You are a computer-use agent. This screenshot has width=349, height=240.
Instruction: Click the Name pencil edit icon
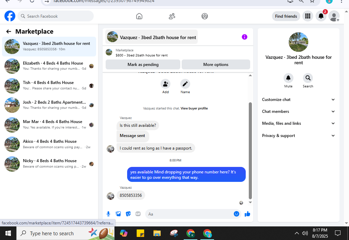click(x=185, y=84)
